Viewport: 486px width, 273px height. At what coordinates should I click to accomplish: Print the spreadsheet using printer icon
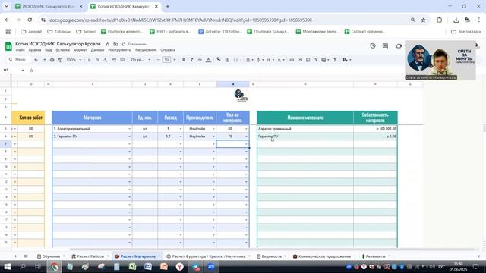[52, 60]
